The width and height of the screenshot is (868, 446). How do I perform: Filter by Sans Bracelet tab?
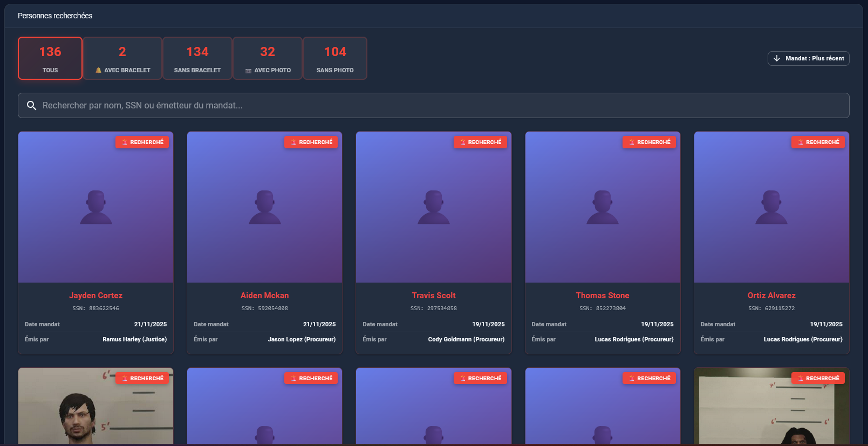tap(197, 58)
